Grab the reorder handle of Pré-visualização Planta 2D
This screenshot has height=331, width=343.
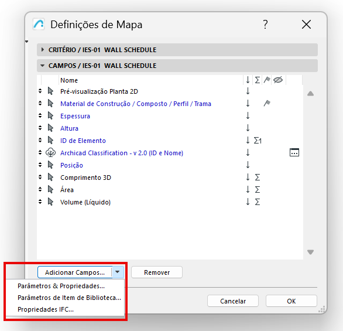(40, 91)
